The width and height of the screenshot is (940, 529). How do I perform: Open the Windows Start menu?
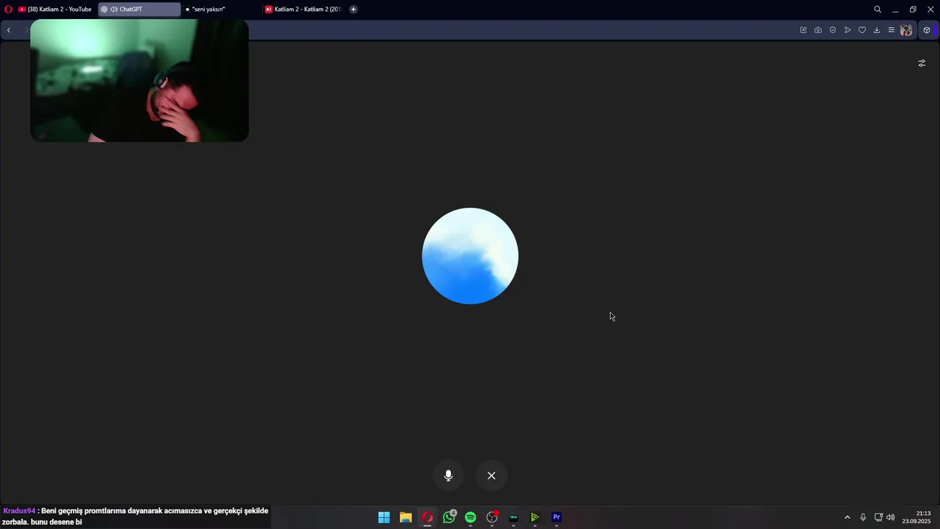[384, 517]
